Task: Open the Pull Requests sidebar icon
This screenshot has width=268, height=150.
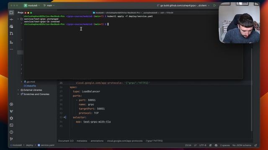Action: [11, 33]
